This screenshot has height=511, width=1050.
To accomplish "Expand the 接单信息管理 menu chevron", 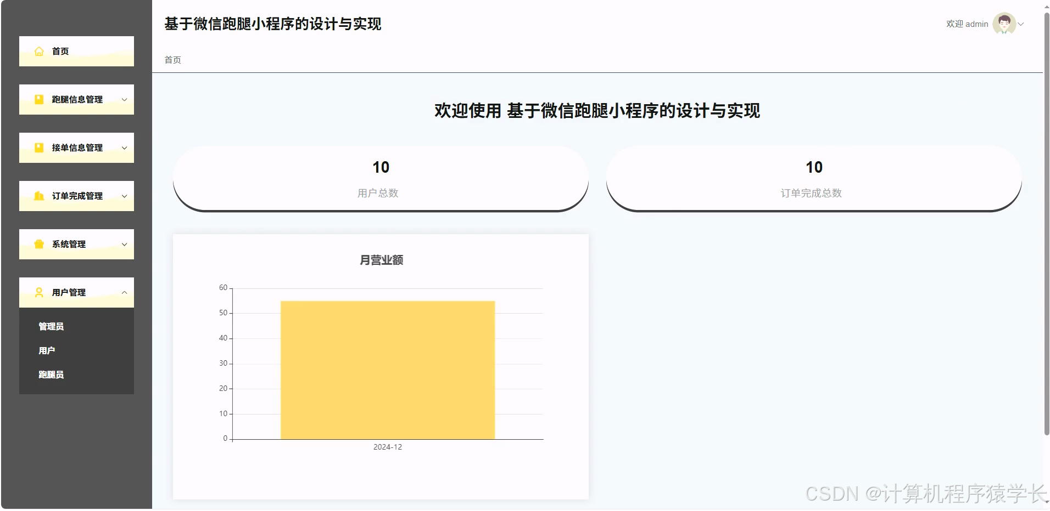I will (x=124, y=147).
